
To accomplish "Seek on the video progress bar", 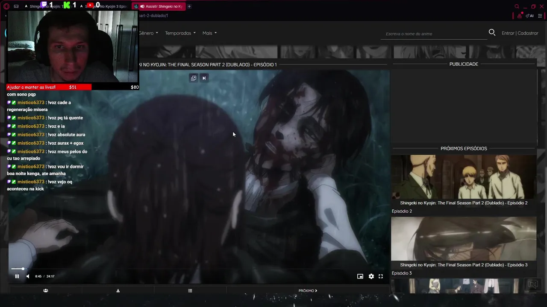I will (199, 269).
